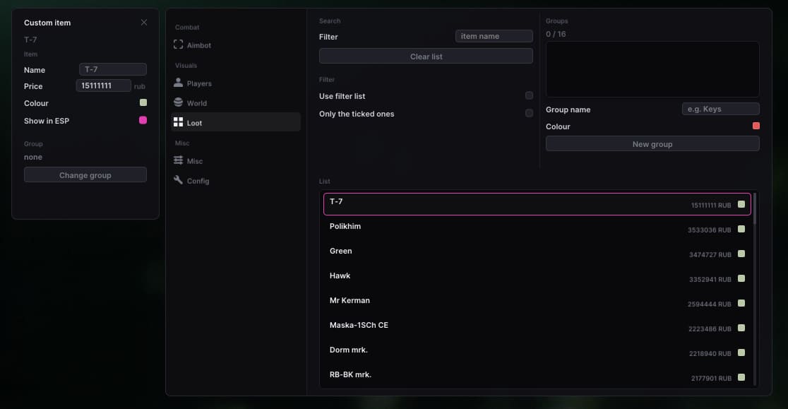Focus the Name field containing T-7
The width and height of the screenshot is (788, 409).
pos(113,69)
